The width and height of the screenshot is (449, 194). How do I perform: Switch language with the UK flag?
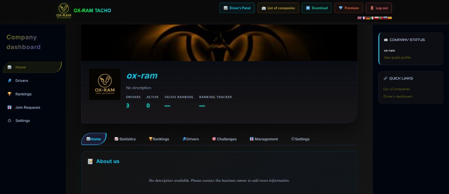[360, 18]
